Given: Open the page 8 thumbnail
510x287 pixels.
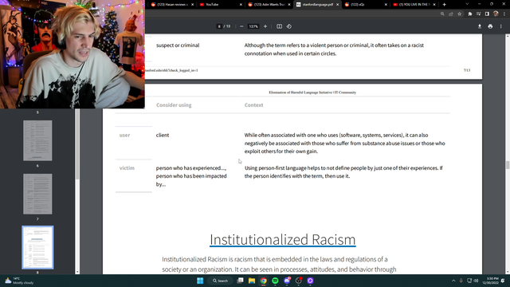Looking at the screenshot, I should (37, 247).
